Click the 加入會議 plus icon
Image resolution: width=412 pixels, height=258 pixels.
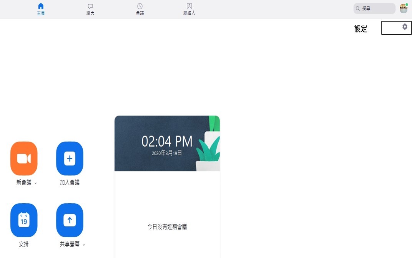point(70,159)
